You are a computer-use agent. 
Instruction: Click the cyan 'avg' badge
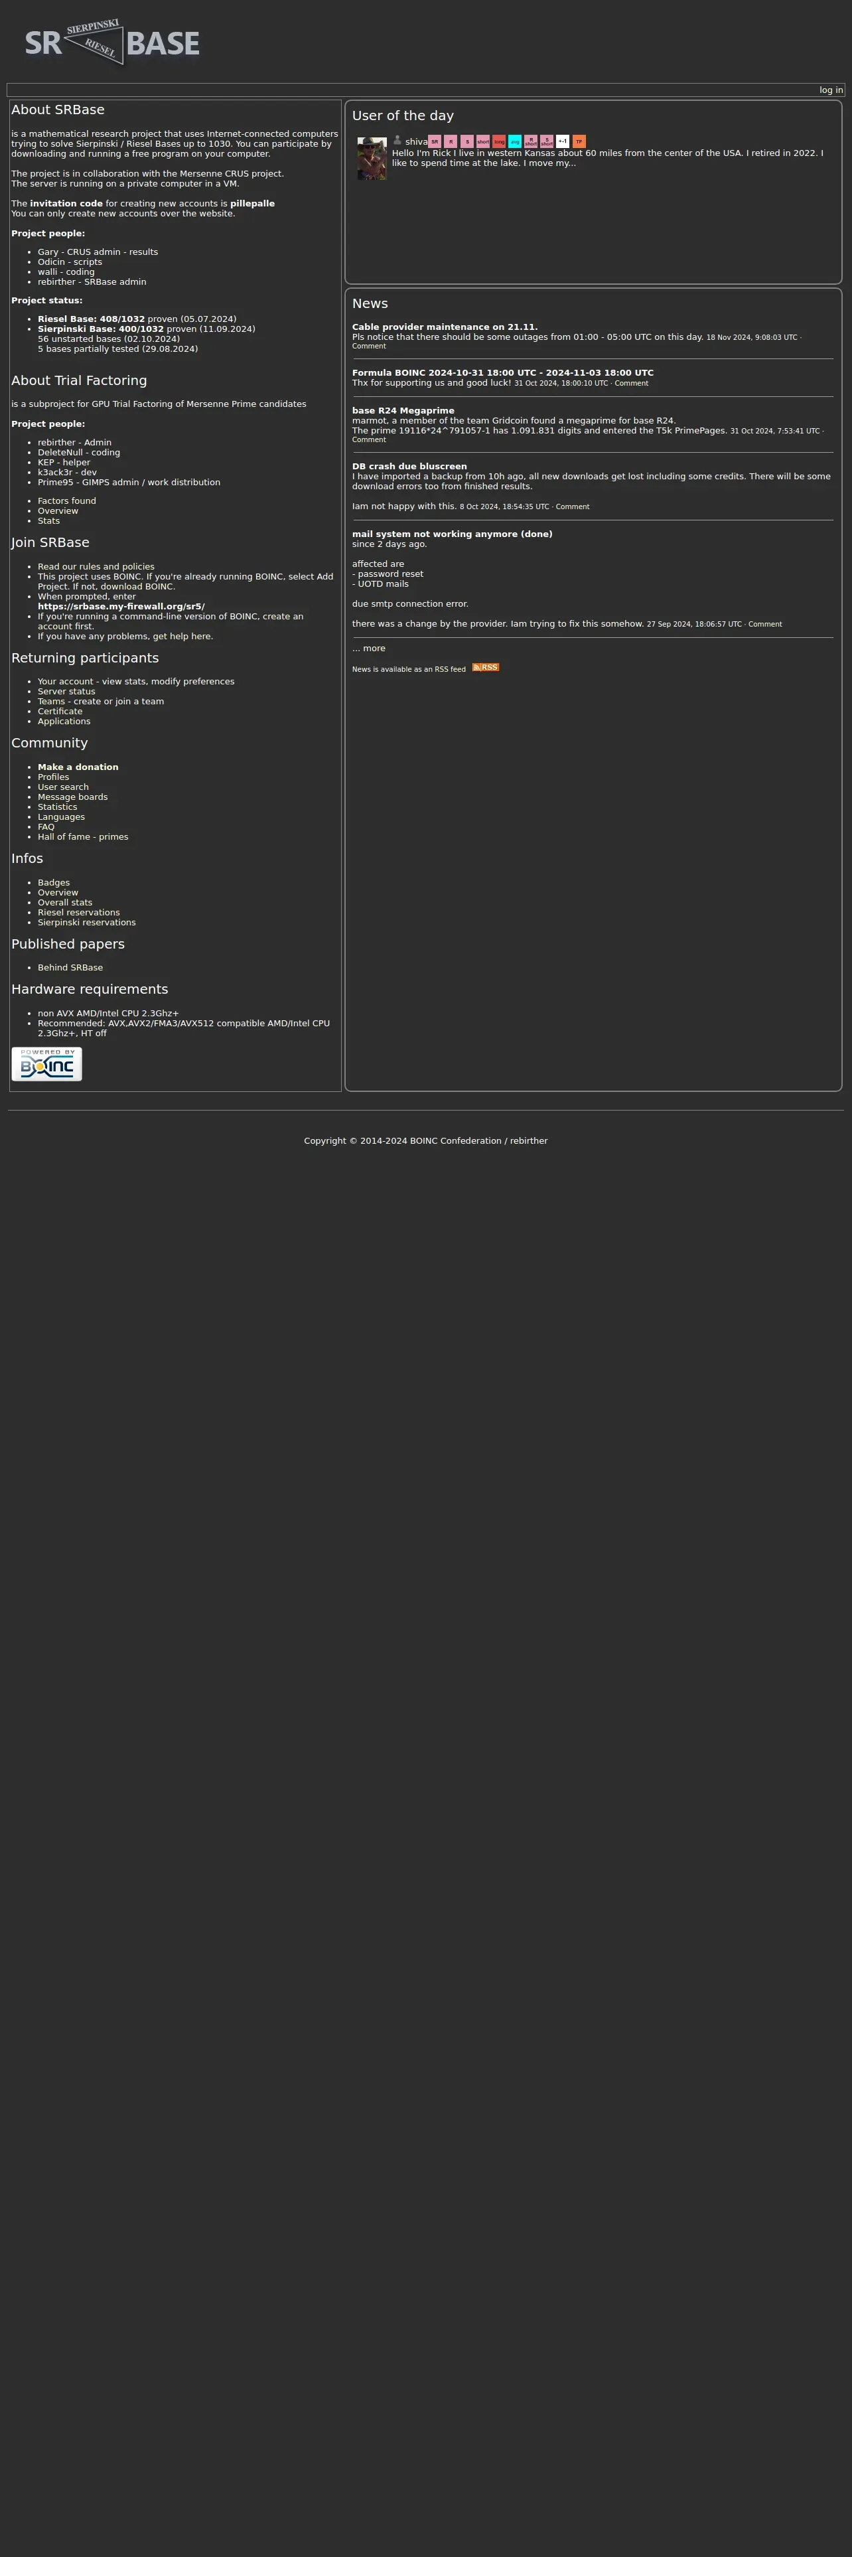click(515, 142)
